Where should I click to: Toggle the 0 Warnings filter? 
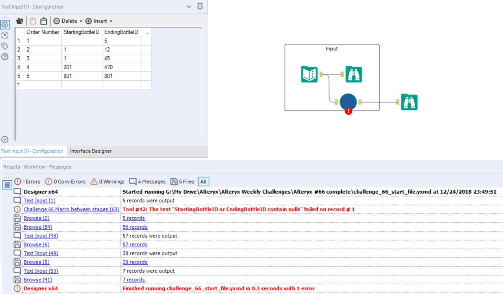107,182
